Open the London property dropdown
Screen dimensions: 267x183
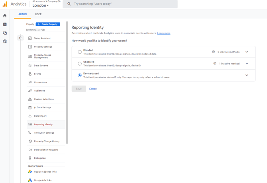coord(41,6)
